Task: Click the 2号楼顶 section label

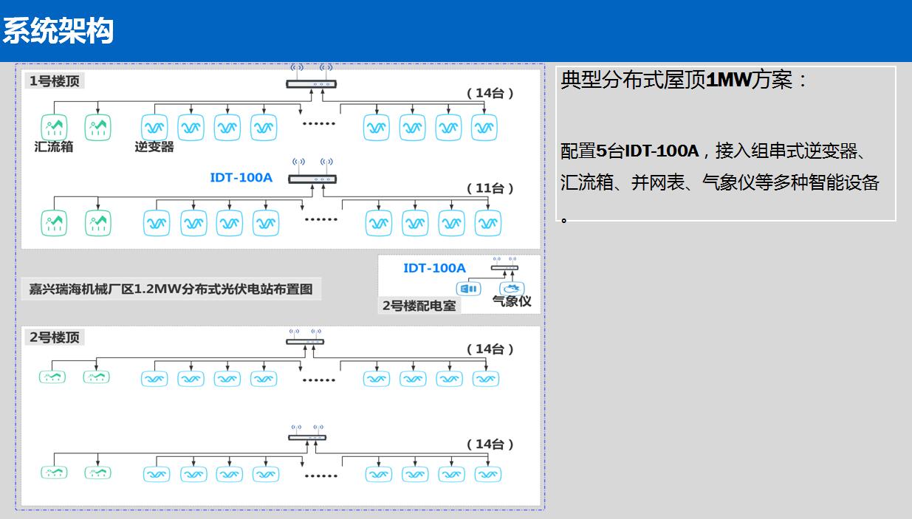Action: pos(54,337)
